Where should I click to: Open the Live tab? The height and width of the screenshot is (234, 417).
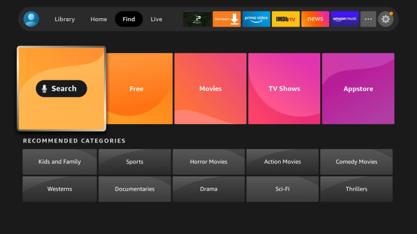click(156, 19)
